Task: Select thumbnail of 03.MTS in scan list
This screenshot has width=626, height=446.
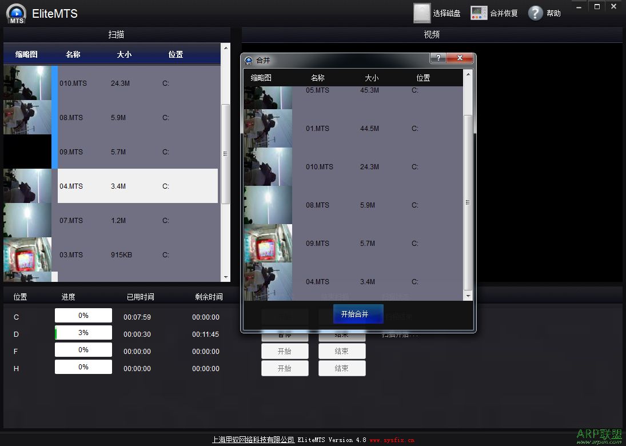Action: [27, 255]
